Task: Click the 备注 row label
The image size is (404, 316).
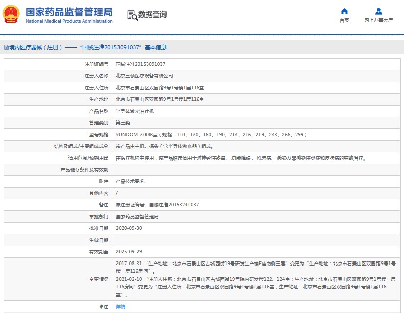Action: coord(104,205)
